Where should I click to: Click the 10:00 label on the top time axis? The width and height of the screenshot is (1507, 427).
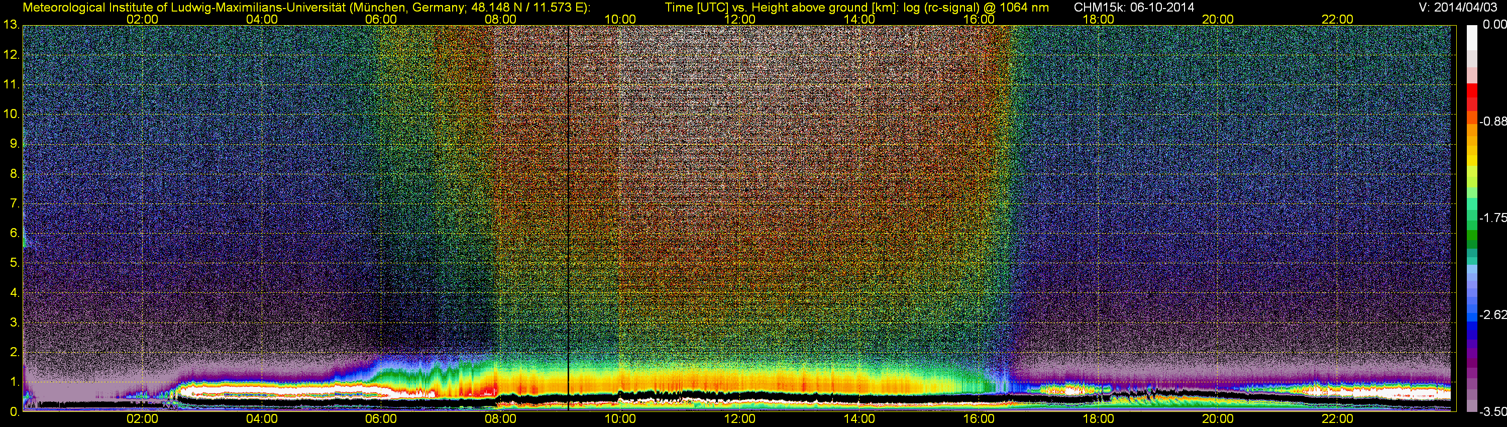(620, 19)
